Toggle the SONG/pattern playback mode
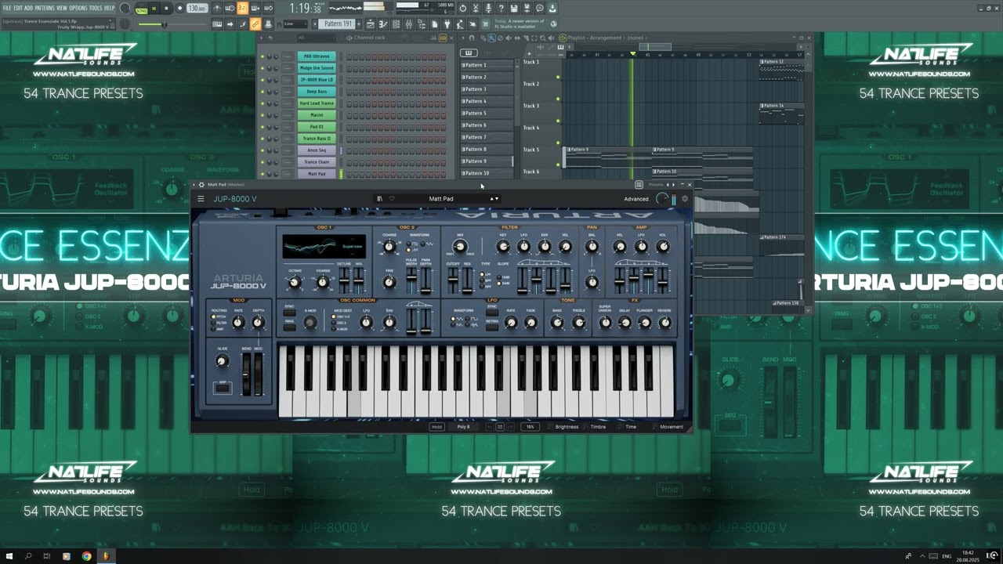The image size is (1003, 564). click(141, 9)
